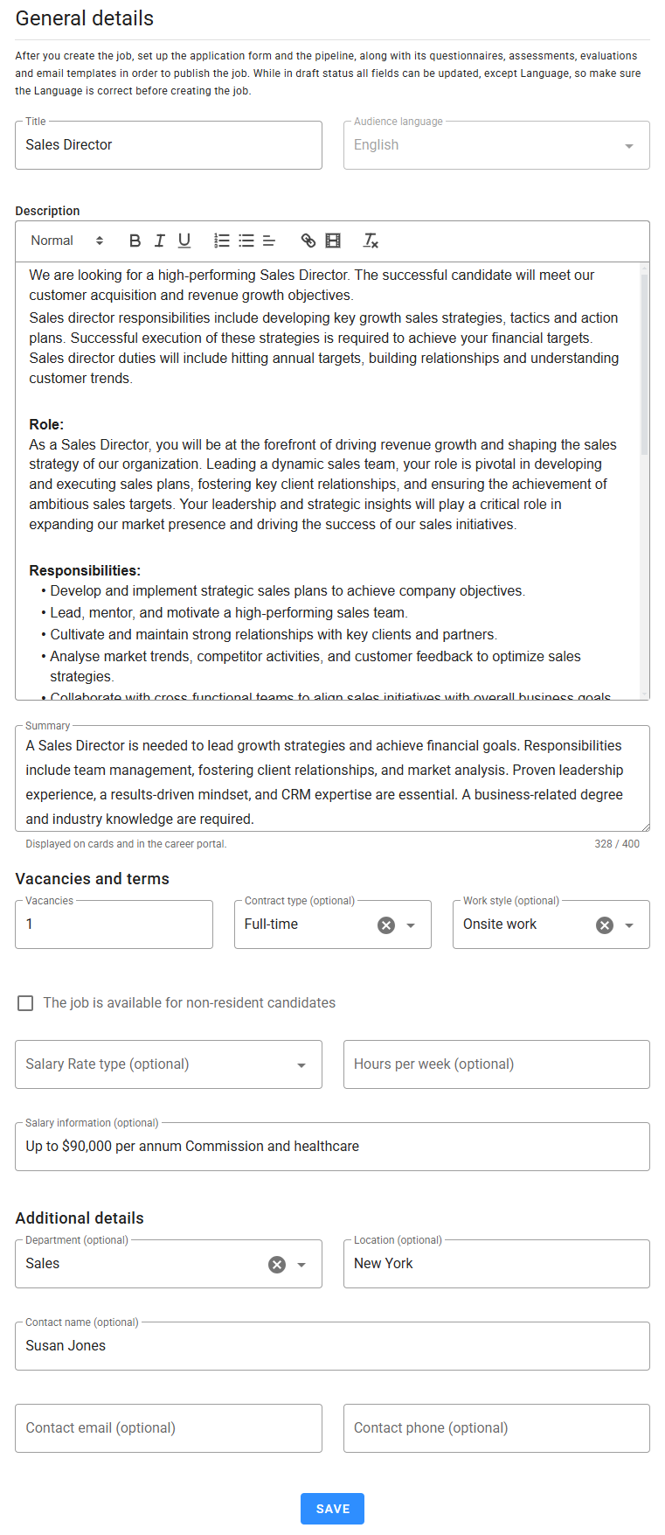Clear text formatting in description editor

pos(371,241)
